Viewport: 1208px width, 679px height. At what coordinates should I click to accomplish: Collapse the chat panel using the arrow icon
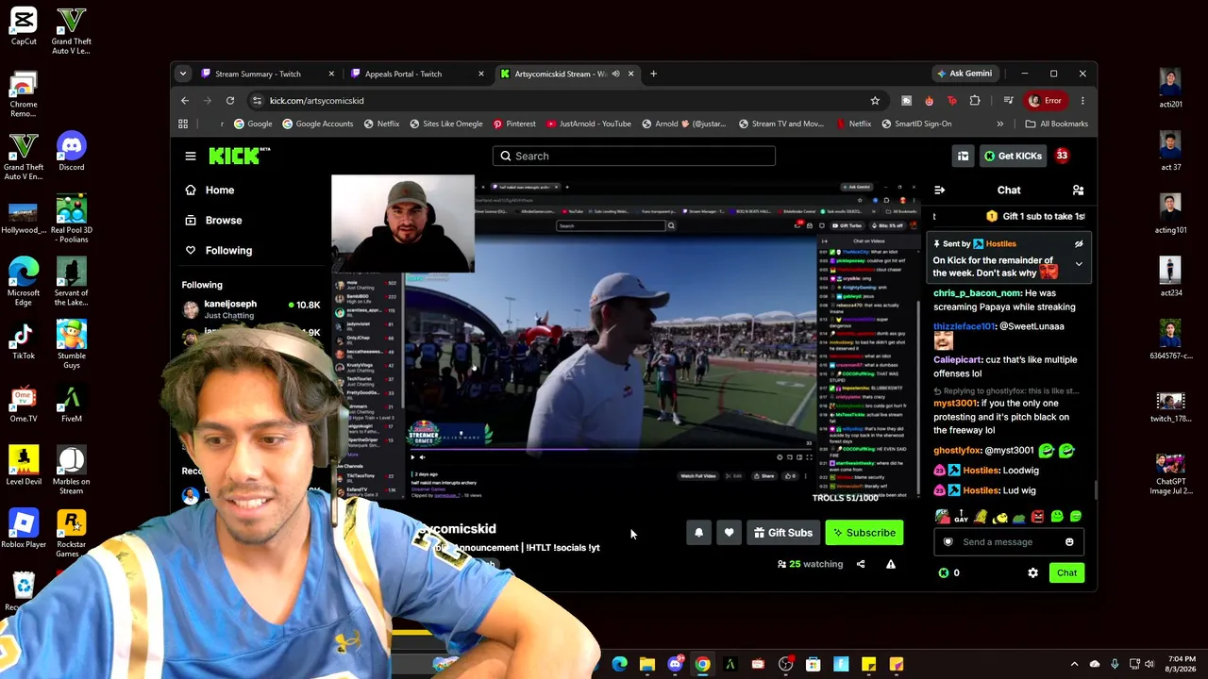[x=939, y=190]
